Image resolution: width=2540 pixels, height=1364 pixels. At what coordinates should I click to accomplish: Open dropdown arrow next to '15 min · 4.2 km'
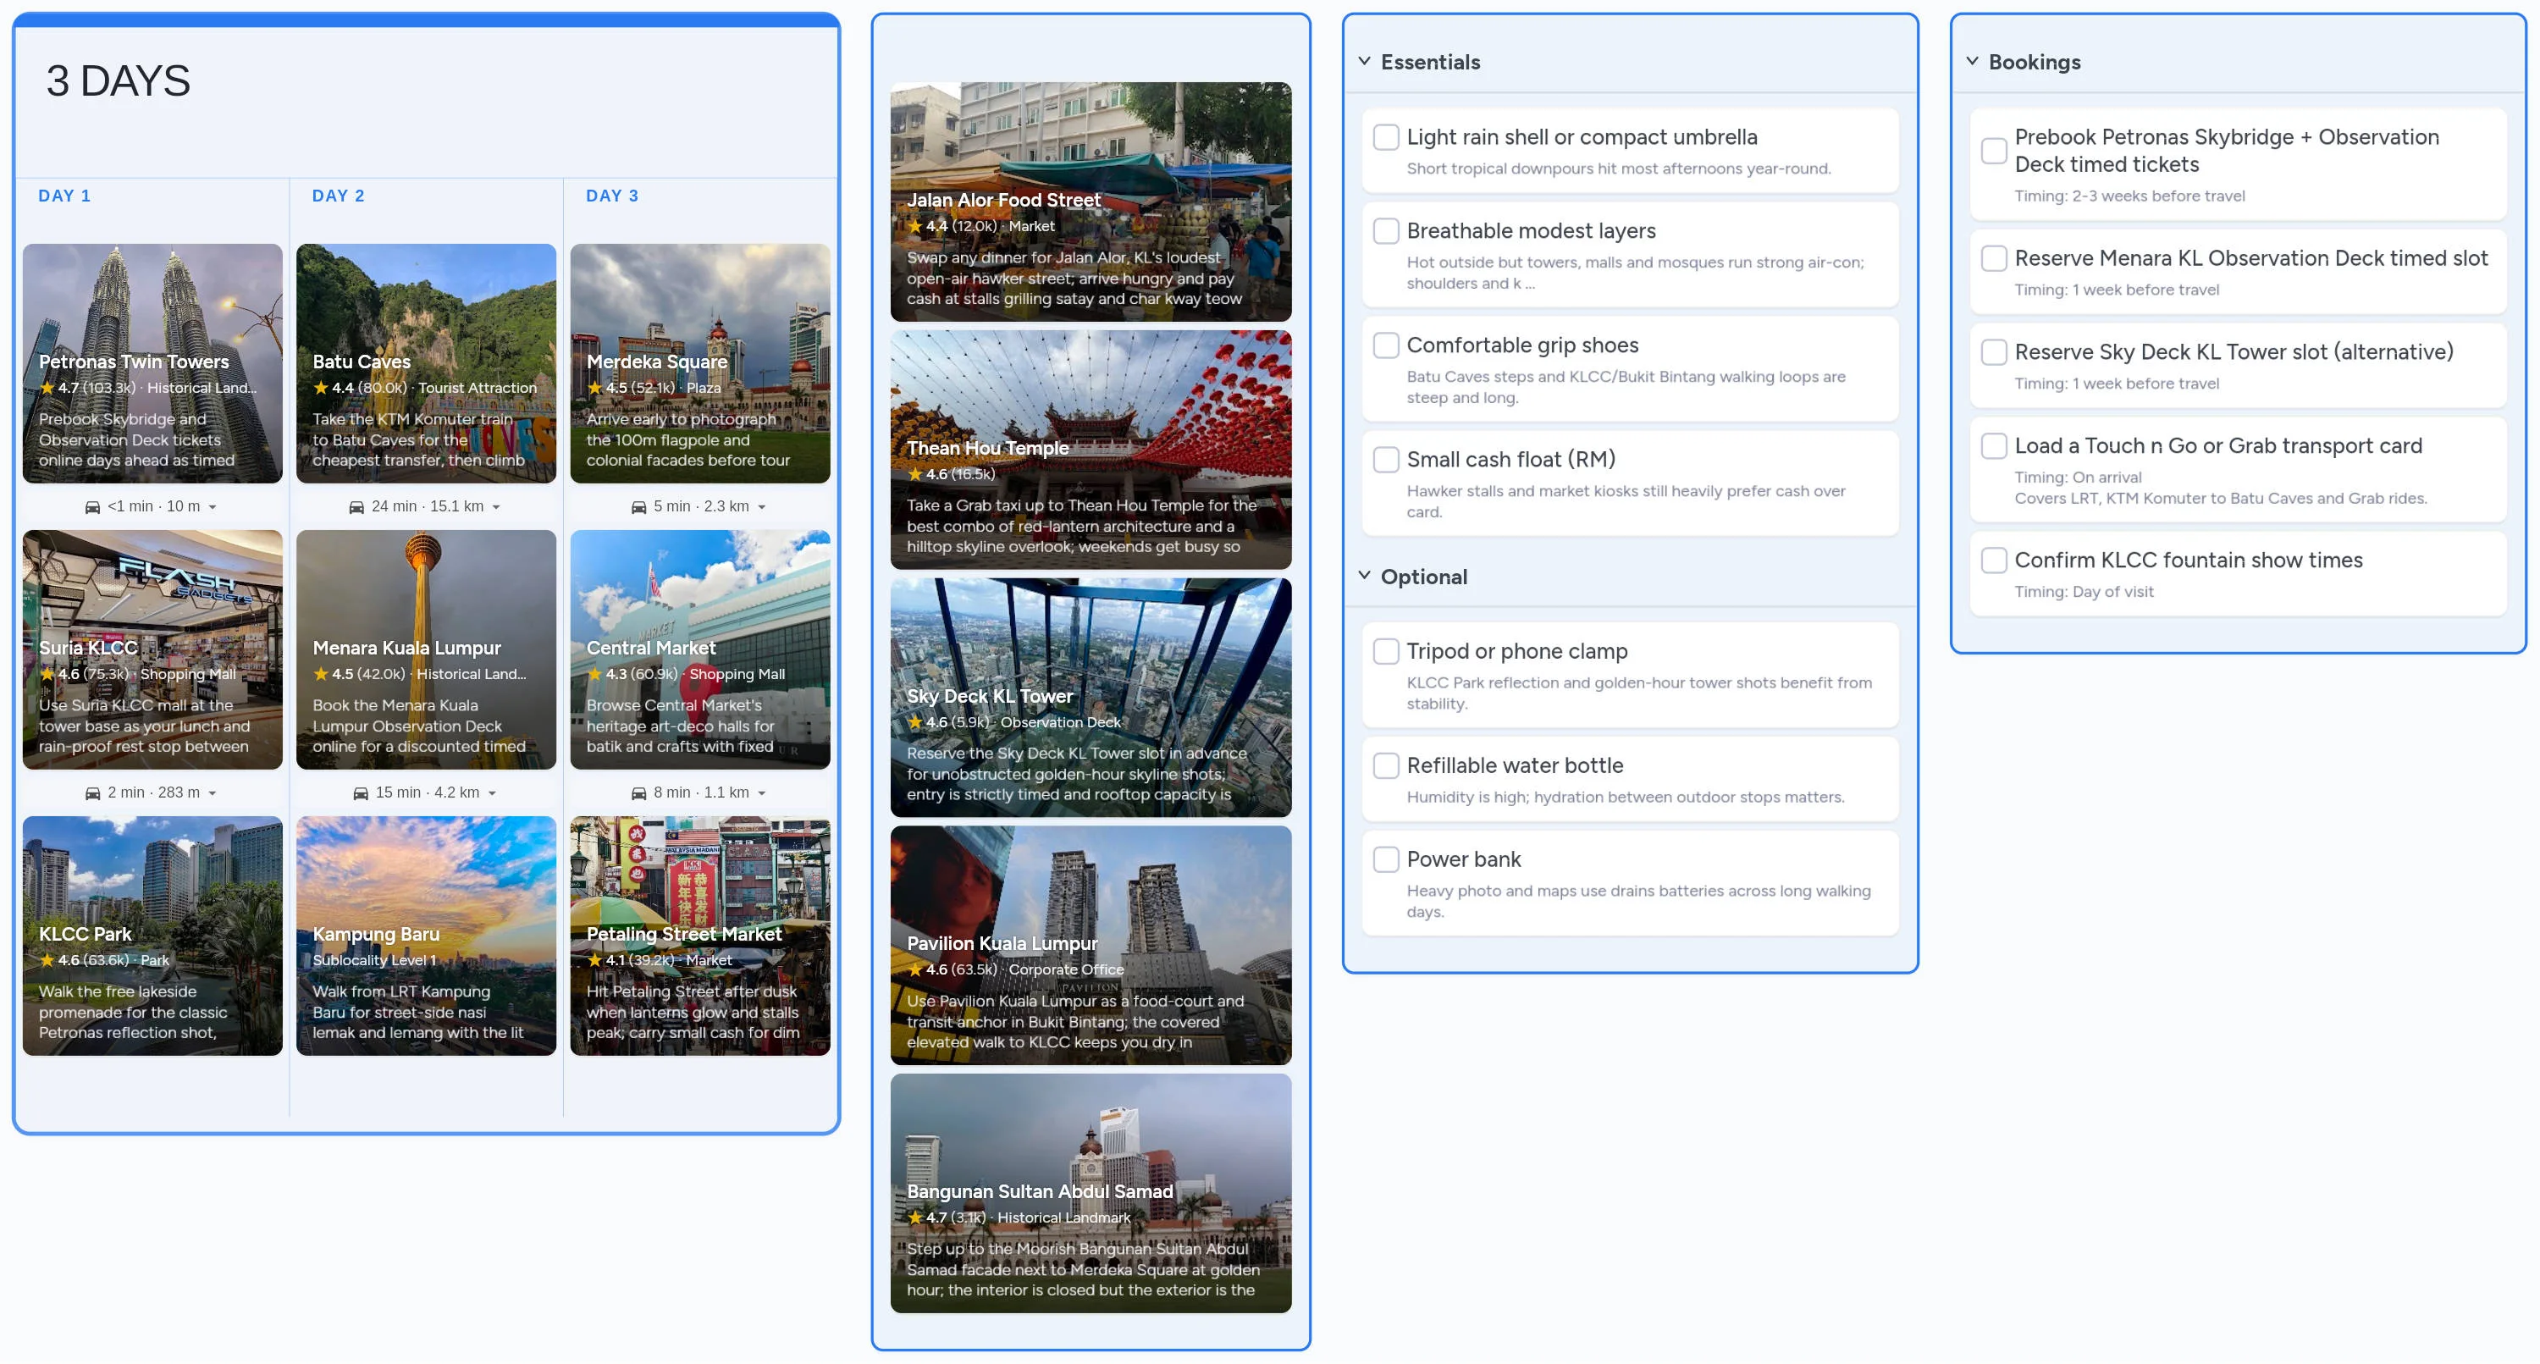click(x=492, y=794)
